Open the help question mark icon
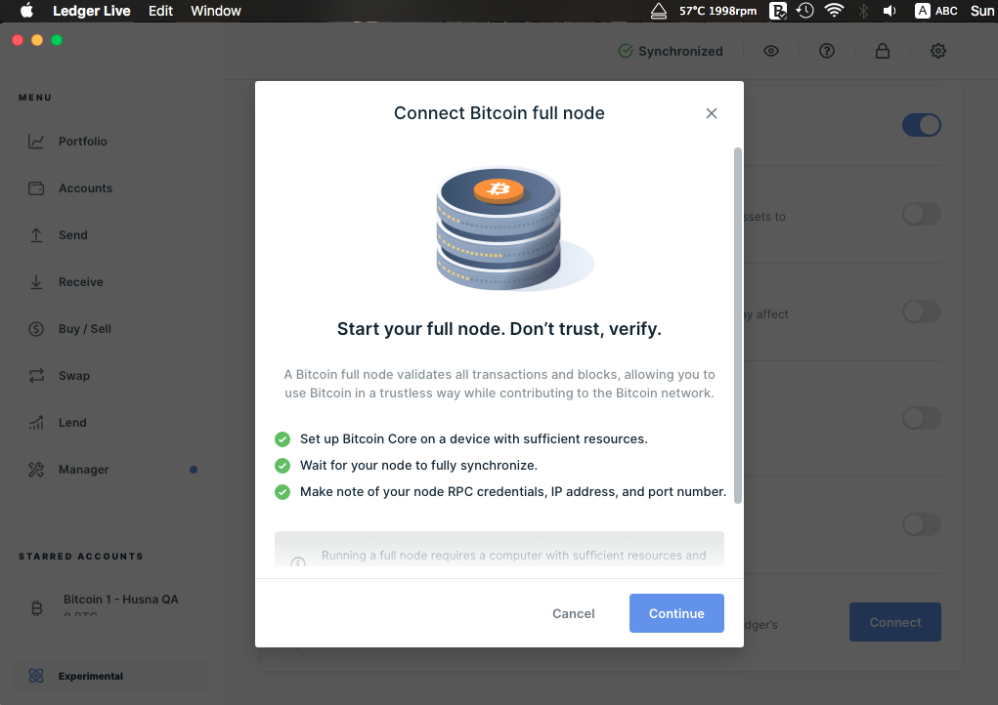 pos(827,51)
